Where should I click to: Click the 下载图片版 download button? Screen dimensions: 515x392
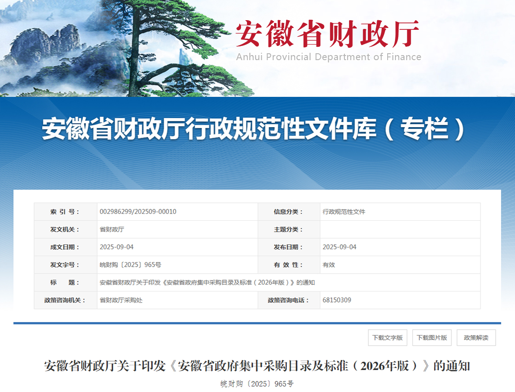point(432,337)
